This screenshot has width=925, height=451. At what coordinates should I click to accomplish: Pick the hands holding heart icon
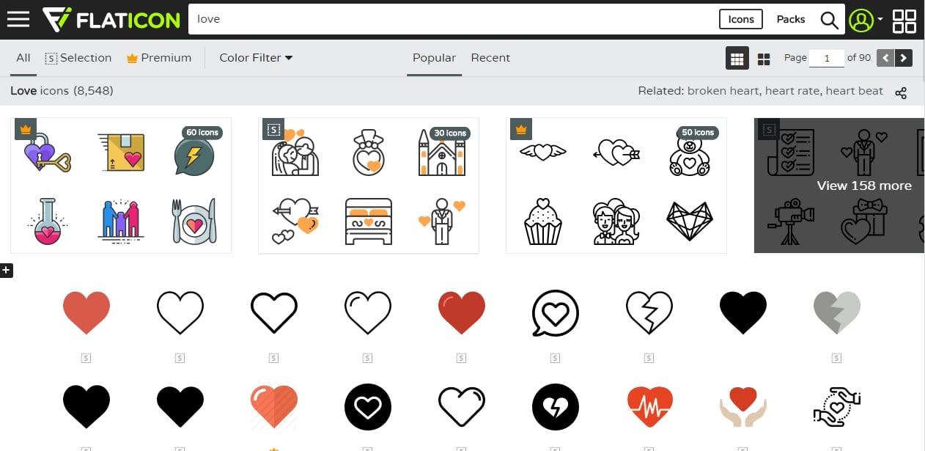tap(743, 406)
